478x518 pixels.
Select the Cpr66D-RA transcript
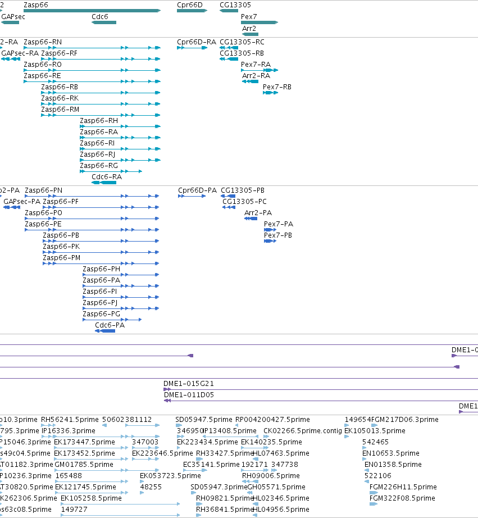coord(197,42)
